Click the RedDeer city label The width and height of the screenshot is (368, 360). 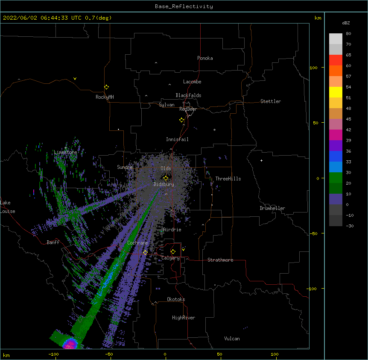pos(188,109)
